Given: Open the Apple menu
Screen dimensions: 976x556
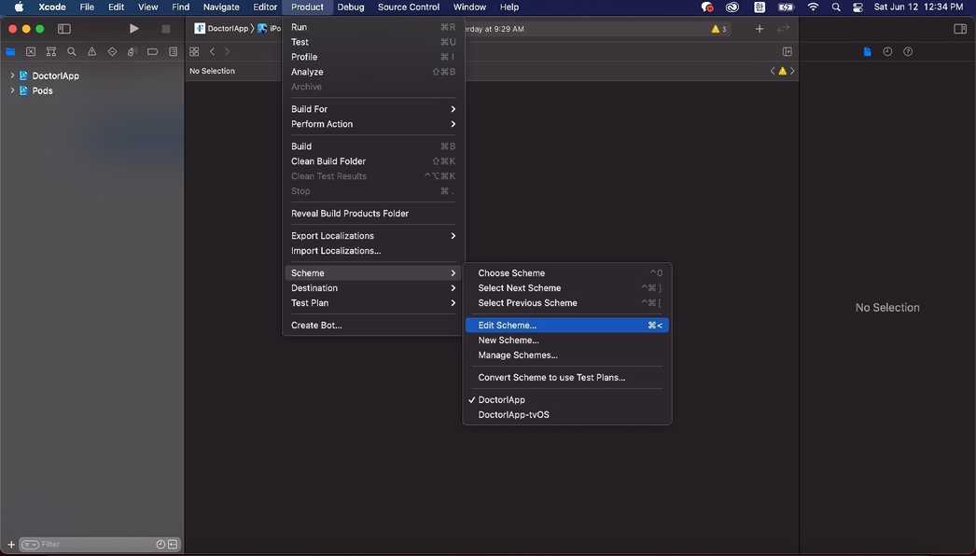Looking at the screenshot, I should tap(19, 7).
